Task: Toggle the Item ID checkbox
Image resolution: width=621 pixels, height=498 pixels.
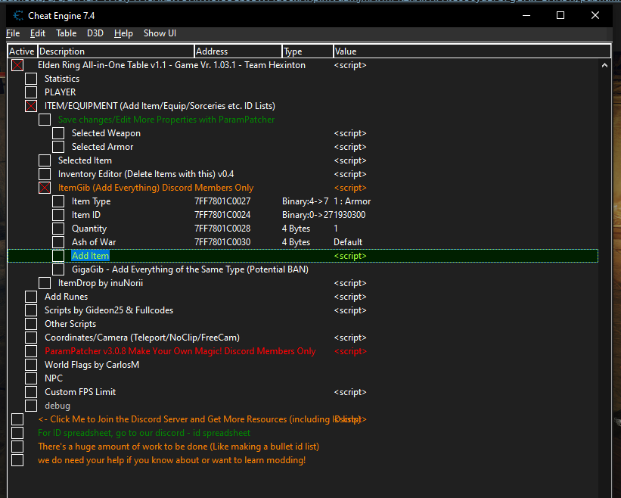Action: (58, 215)
